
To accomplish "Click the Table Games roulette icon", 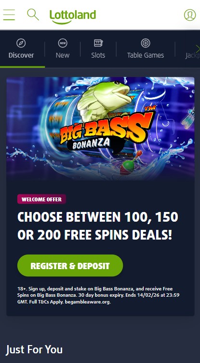I will tap(146, 43).
